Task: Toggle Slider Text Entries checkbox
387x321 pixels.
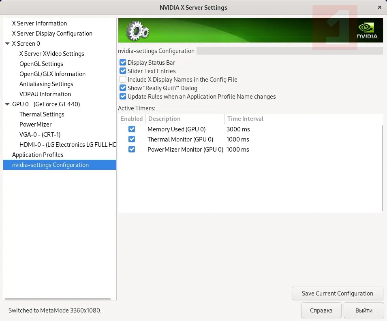Action: point(123,71)
